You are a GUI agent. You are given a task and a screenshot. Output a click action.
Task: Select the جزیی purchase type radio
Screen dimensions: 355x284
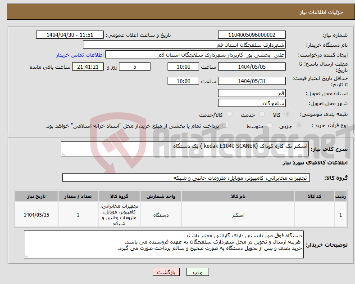click(x=299, y=125)
